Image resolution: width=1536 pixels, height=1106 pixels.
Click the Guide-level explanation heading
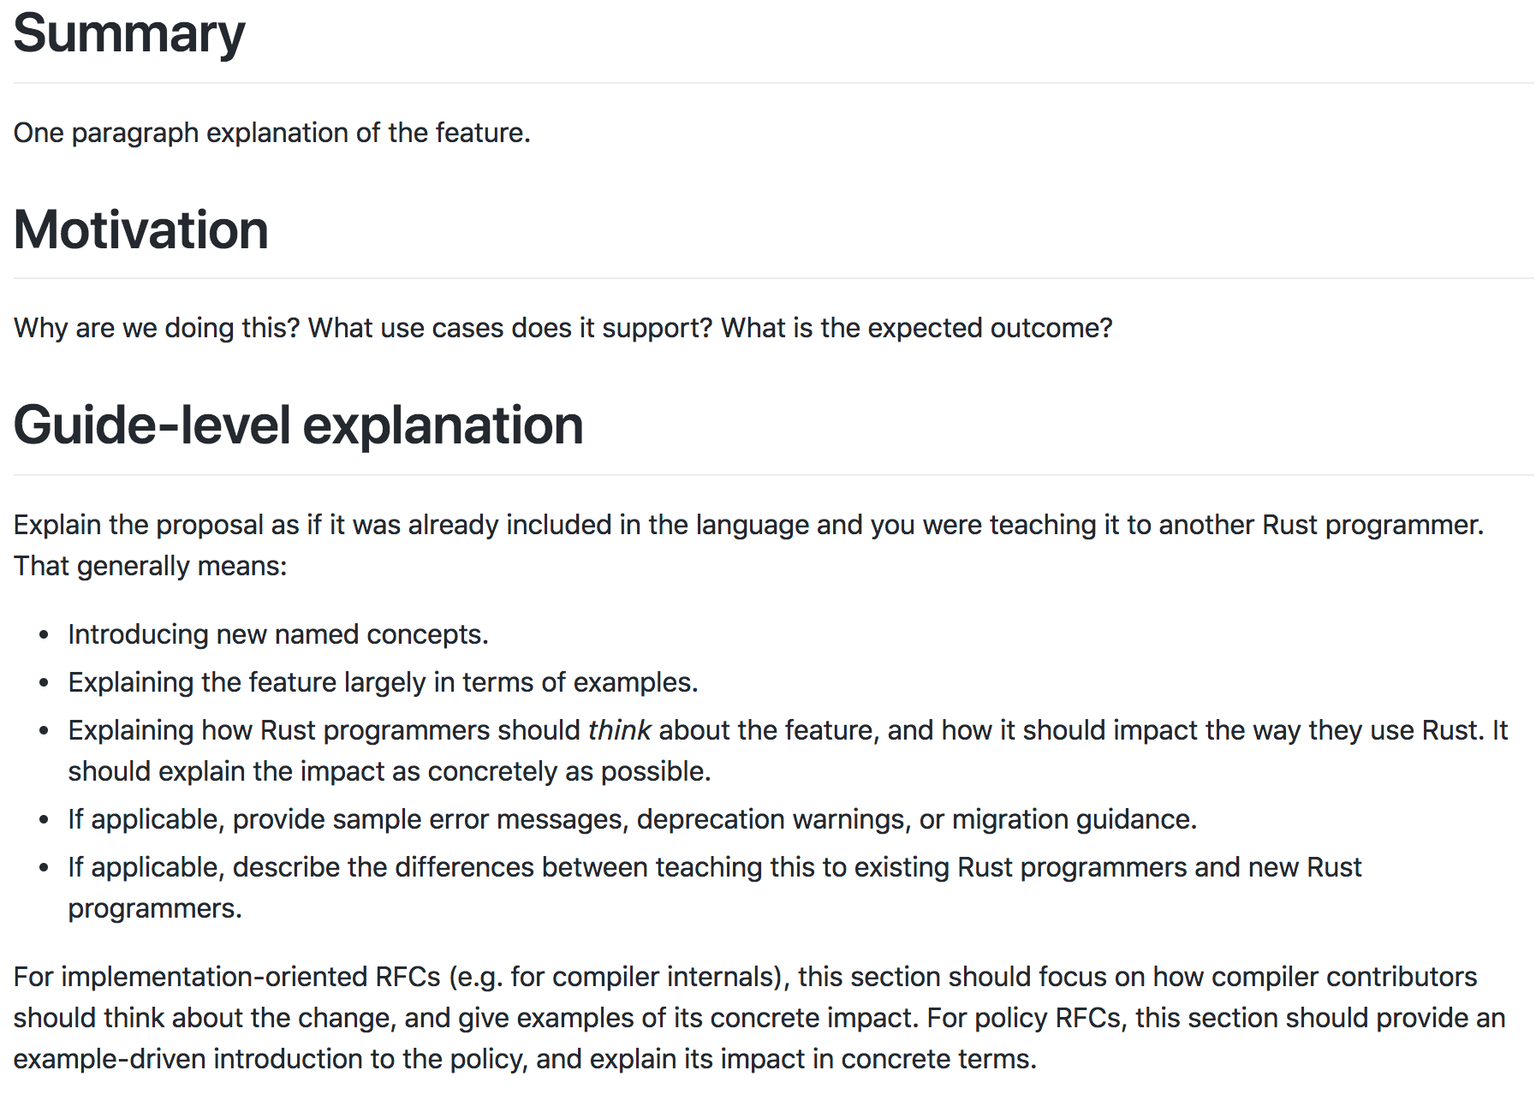pos(298,425)
